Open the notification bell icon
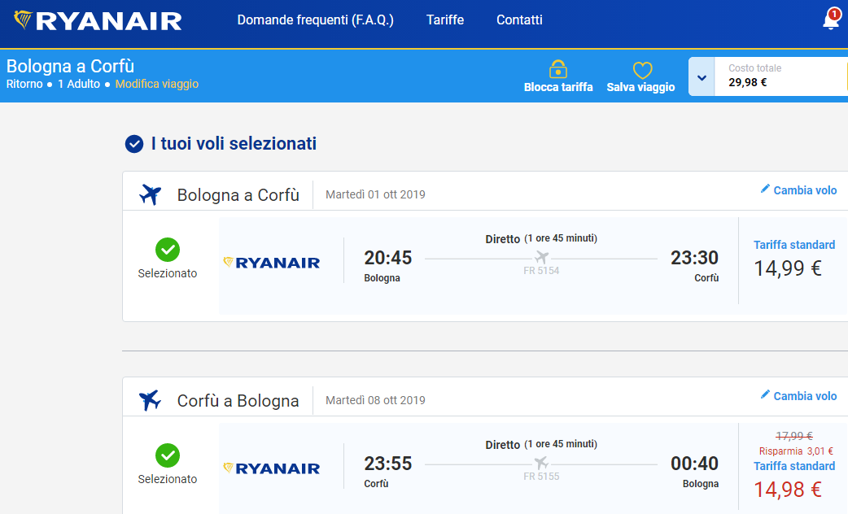This screenshot has height=514, width=848. (831, 20)
